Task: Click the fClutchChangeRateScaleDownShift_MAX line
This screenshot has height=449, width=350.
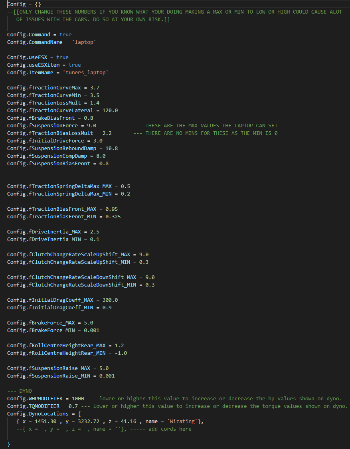Action: 81,277
